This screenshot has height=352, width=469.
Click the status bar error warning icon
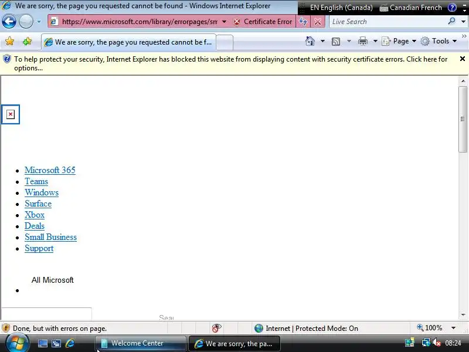coord(6,329)
